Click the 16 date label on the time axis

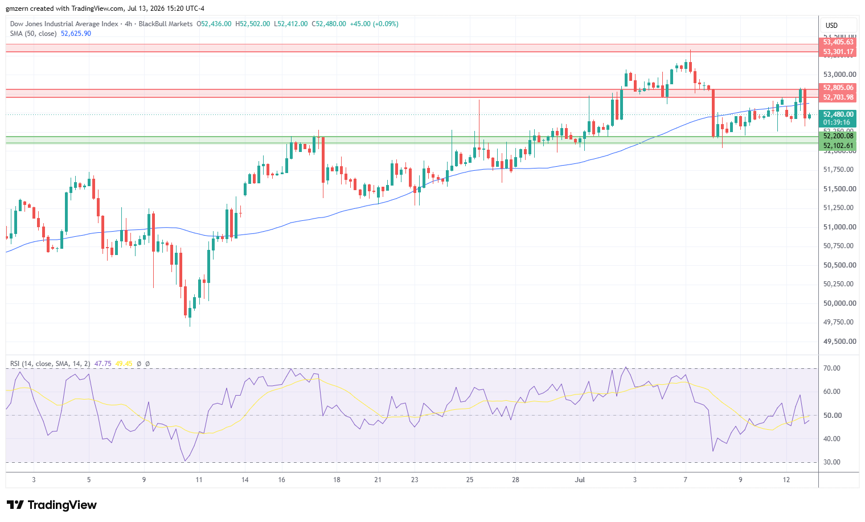[x=282, y=480]
